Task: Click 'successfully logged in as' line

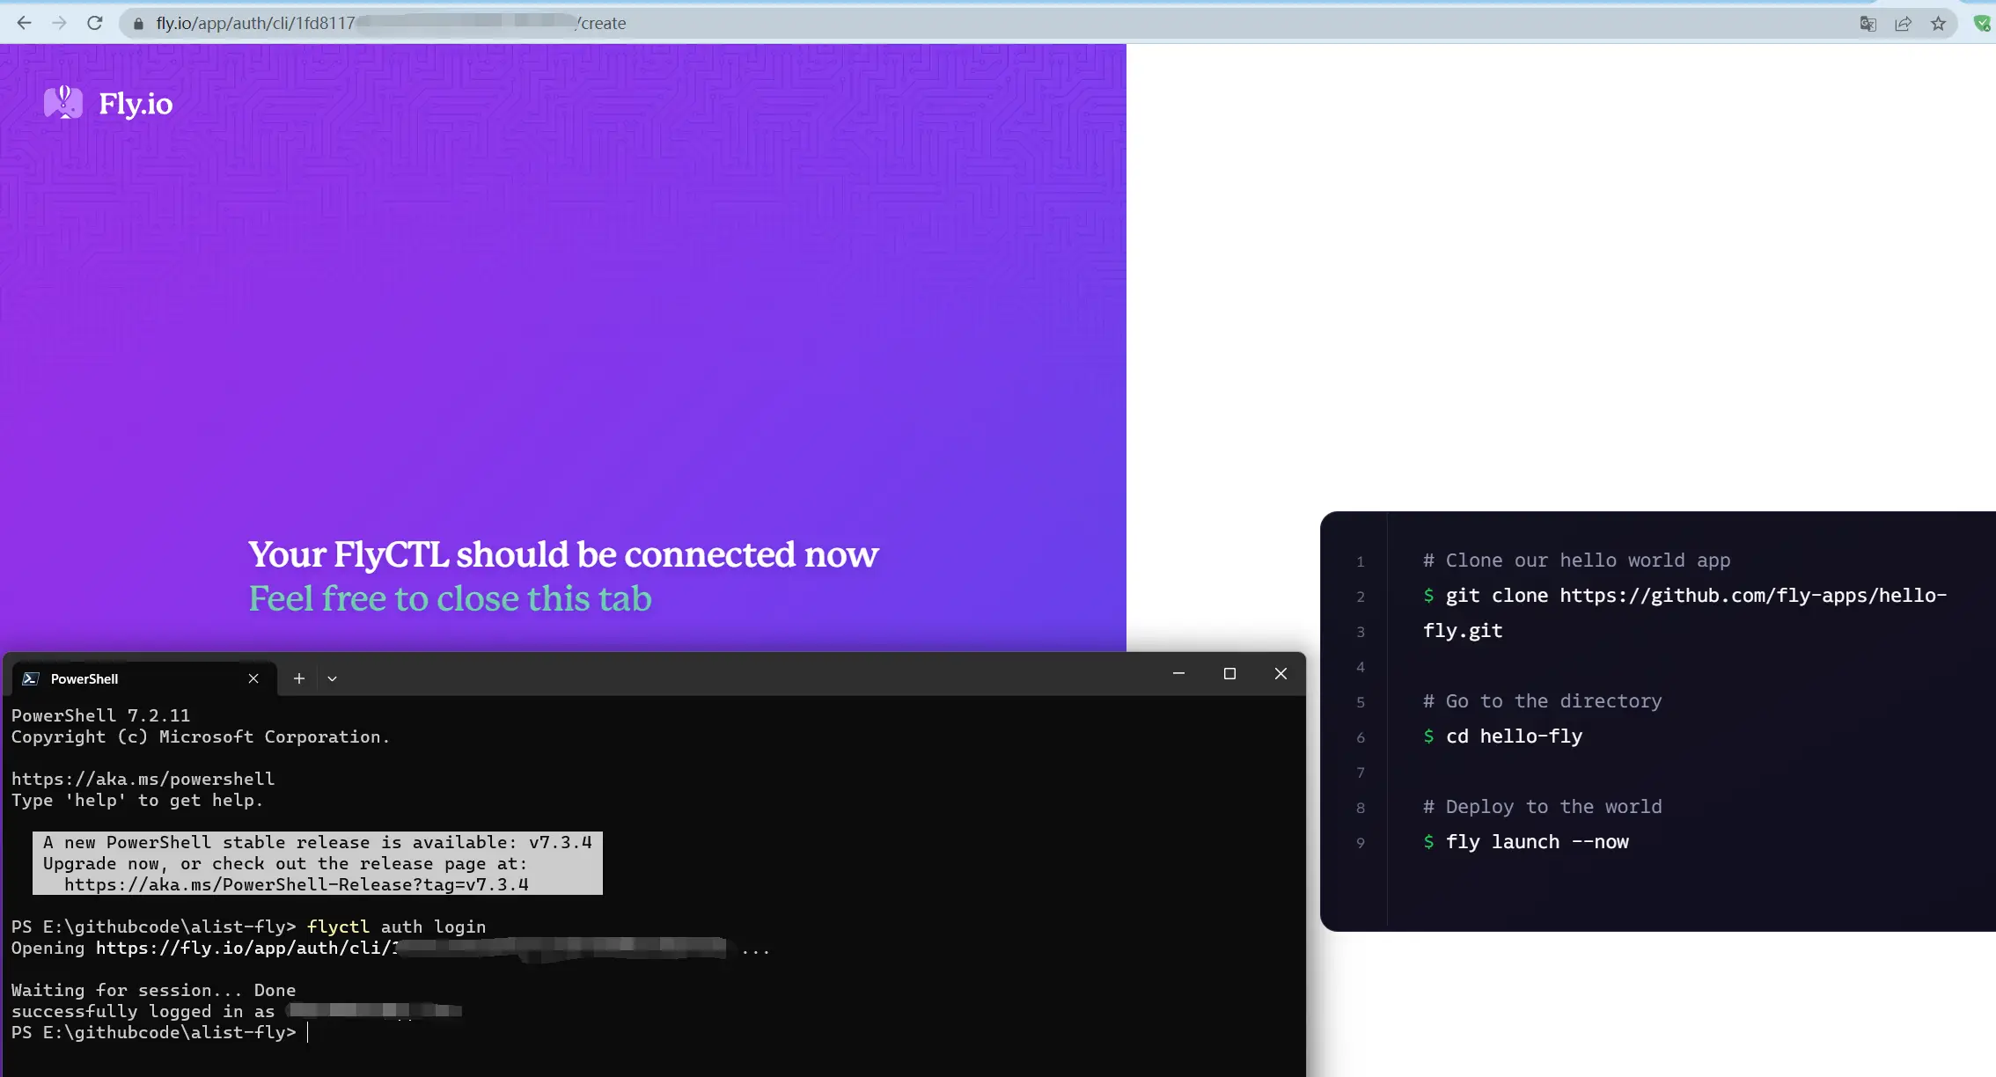Action: pos(236,1011)
